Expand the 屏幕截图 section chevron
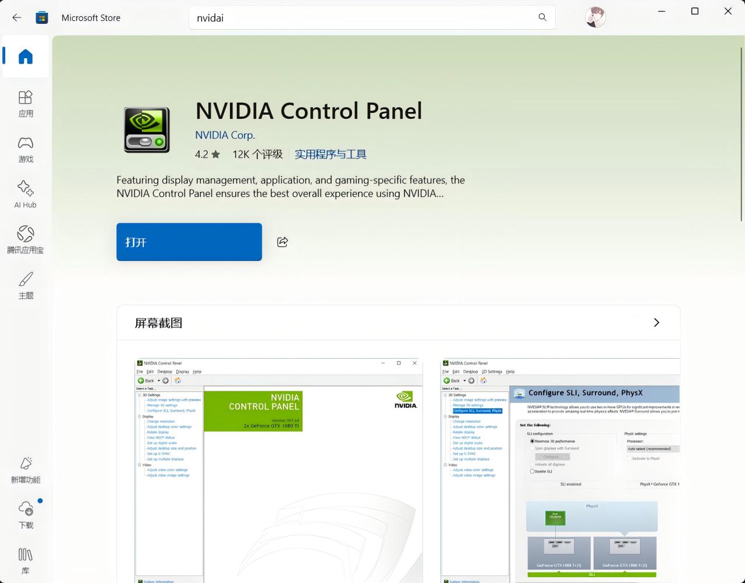745x583 pixels. point(657,323)
